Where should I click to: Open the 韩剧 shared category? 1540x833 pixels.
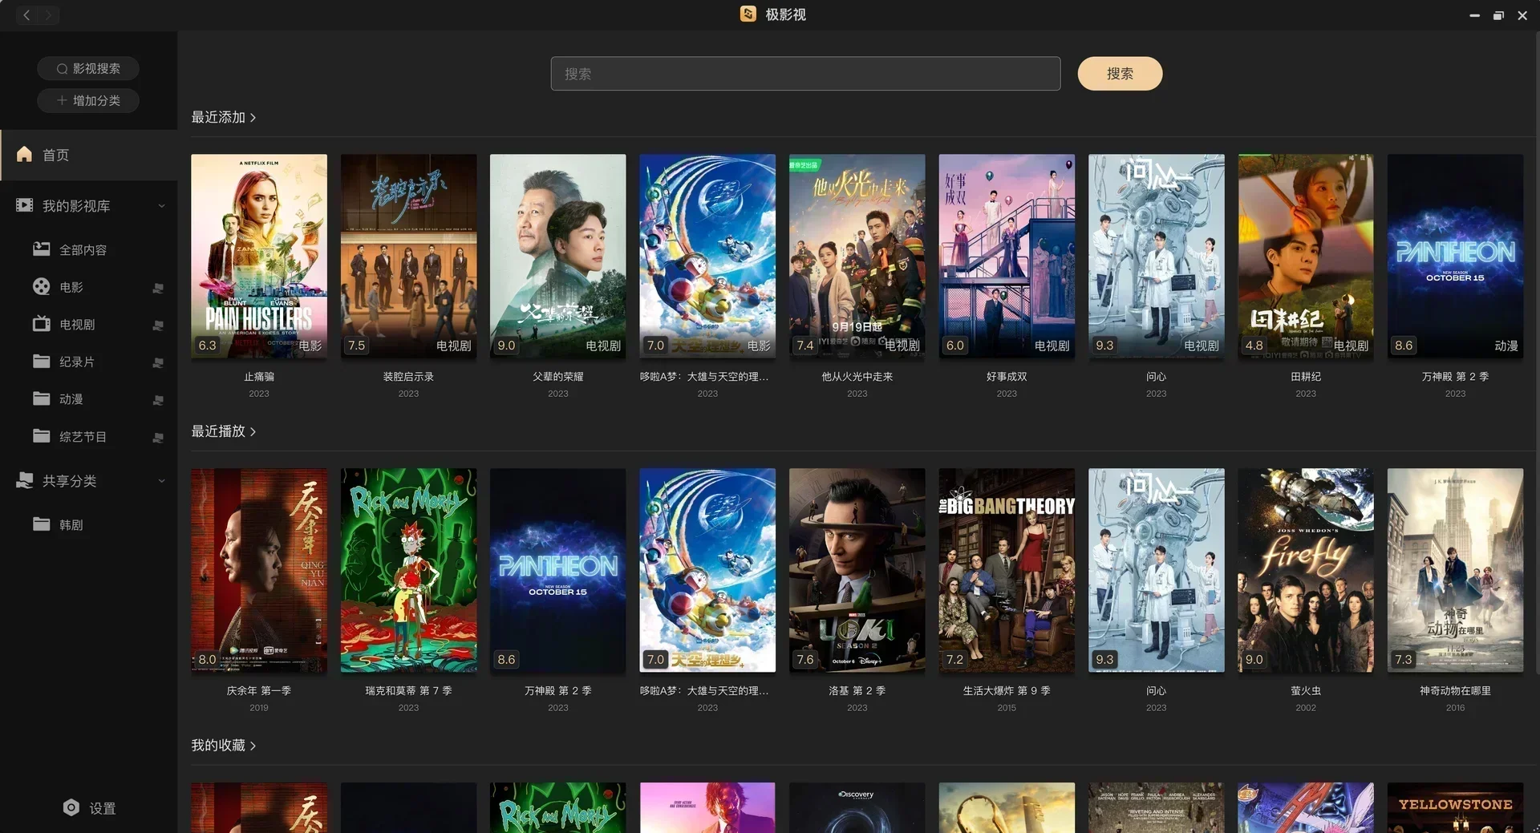click(x=88, y=525)
